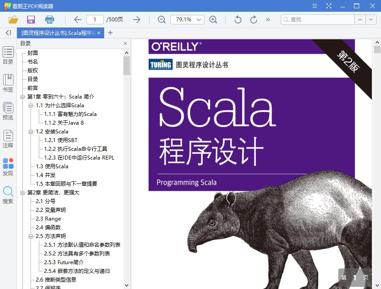Open 2.5.3 Future简介 section
The width and height of the screenshot is (381, 289).
tap(64, 262)
